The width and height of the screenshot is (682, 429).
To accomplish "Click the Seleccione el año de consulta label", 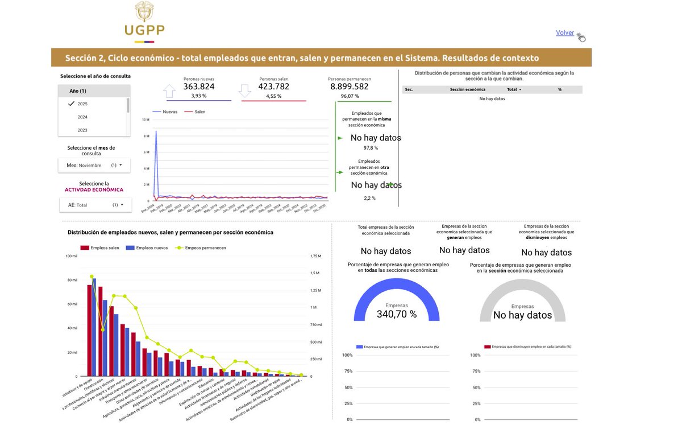I will tap(95, 76).
